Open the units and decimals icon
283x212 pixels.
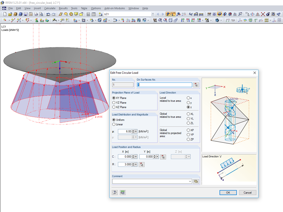(x=122, y=192)
